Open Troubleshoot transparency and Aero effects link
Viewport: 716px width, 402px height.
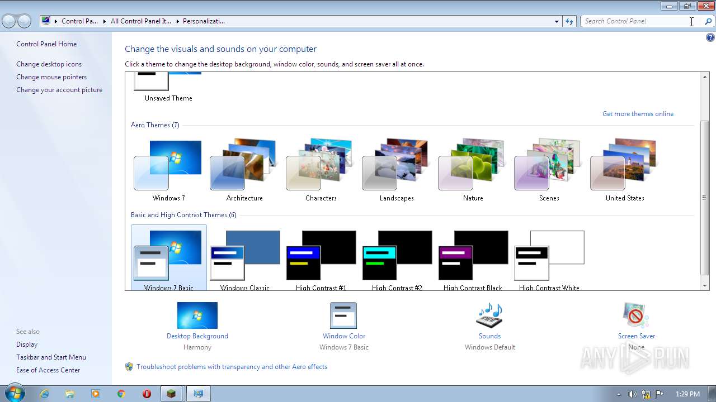(x=232, y=367)
